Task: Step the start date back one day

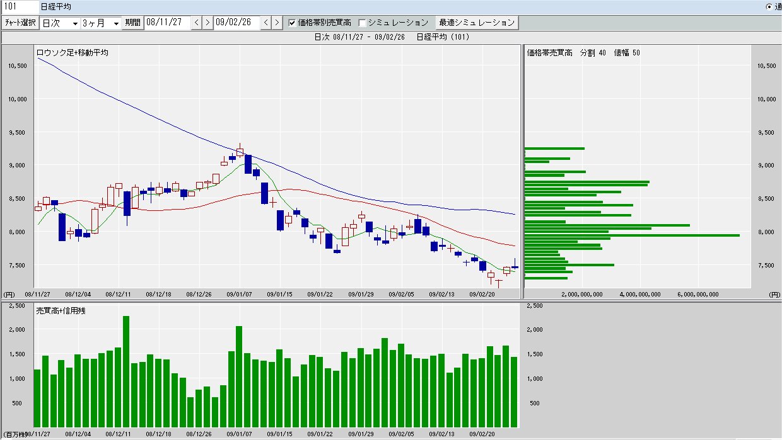Action: 196,23
